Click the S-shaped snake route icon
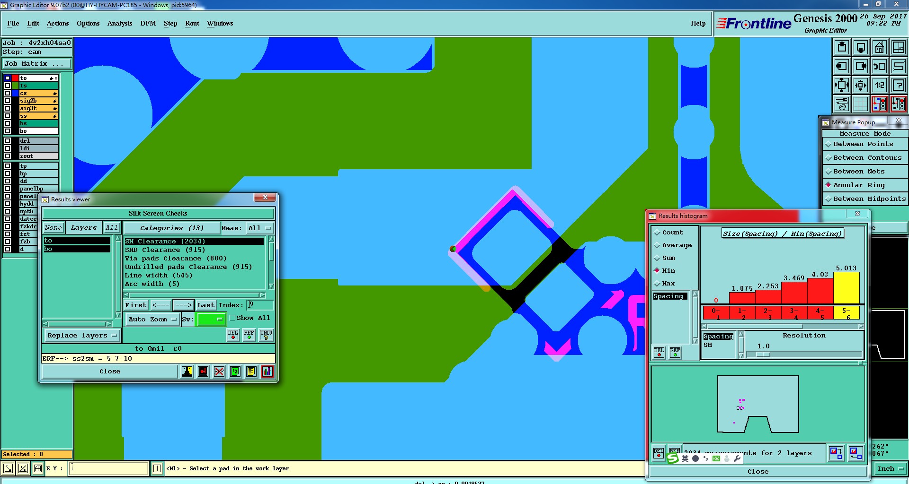 coord(898,66)
